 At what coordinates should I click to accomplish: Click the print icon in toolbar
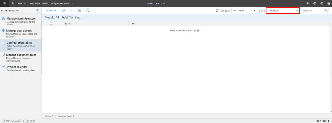[x=79, y=10]
